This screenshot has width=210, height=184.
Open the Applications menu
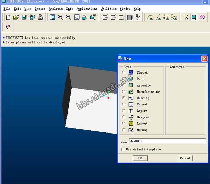coord(87,9)
